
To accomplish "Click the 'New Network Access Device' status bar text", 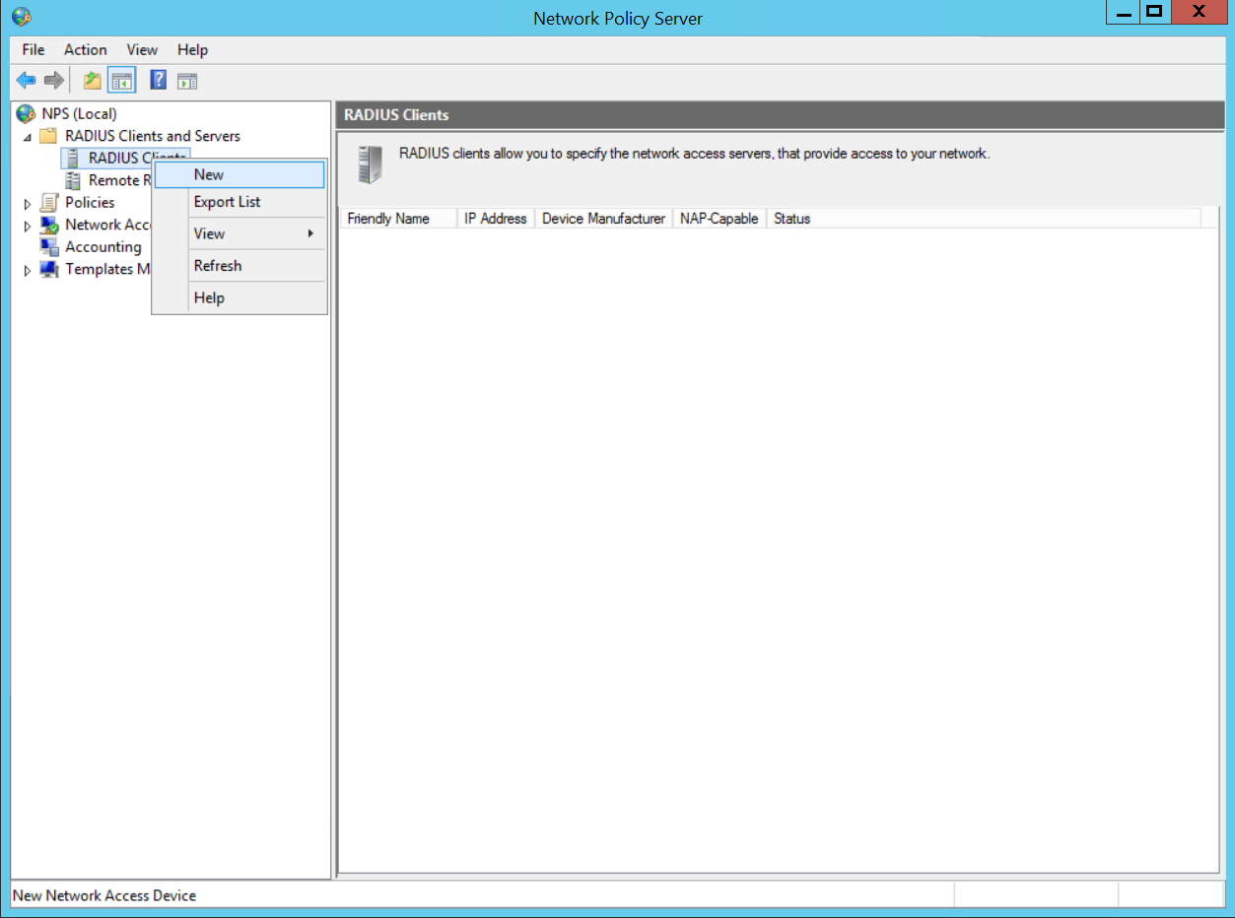I will (104, 895).
